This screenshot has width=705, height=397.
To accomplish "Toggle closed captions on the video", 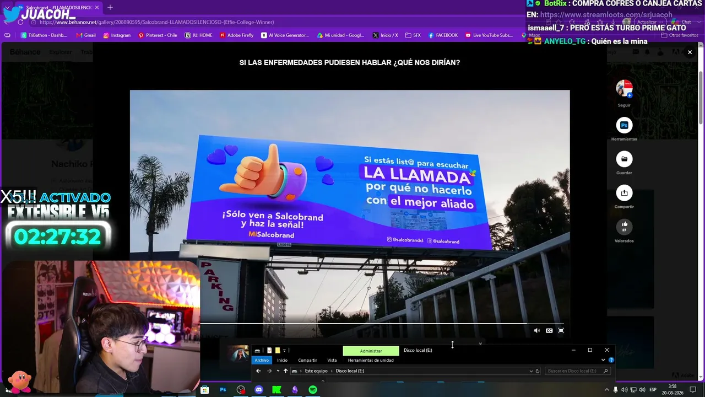I will 549,330.
